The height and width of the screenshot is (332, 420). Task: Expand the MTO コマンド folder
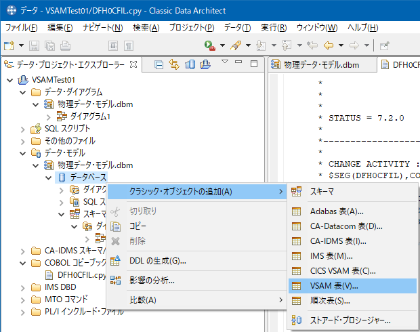(x=23, y=299)
